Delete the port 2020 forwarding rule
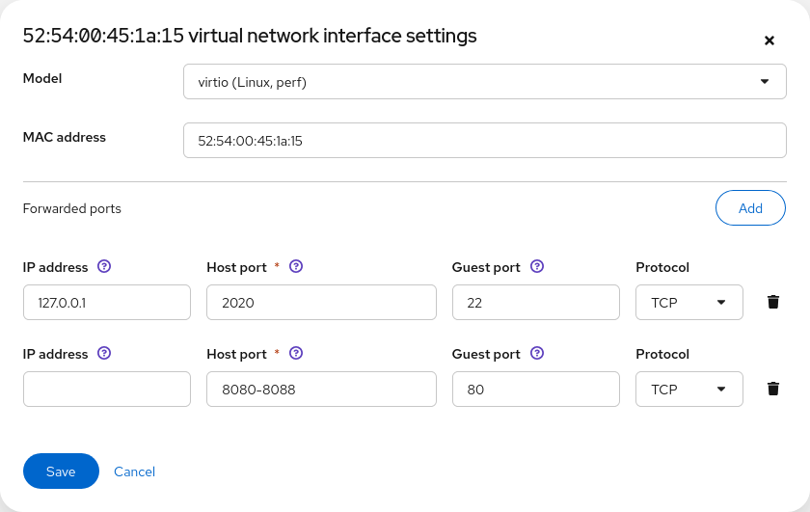The image size is (810, 512). click(x=772, y=302)
